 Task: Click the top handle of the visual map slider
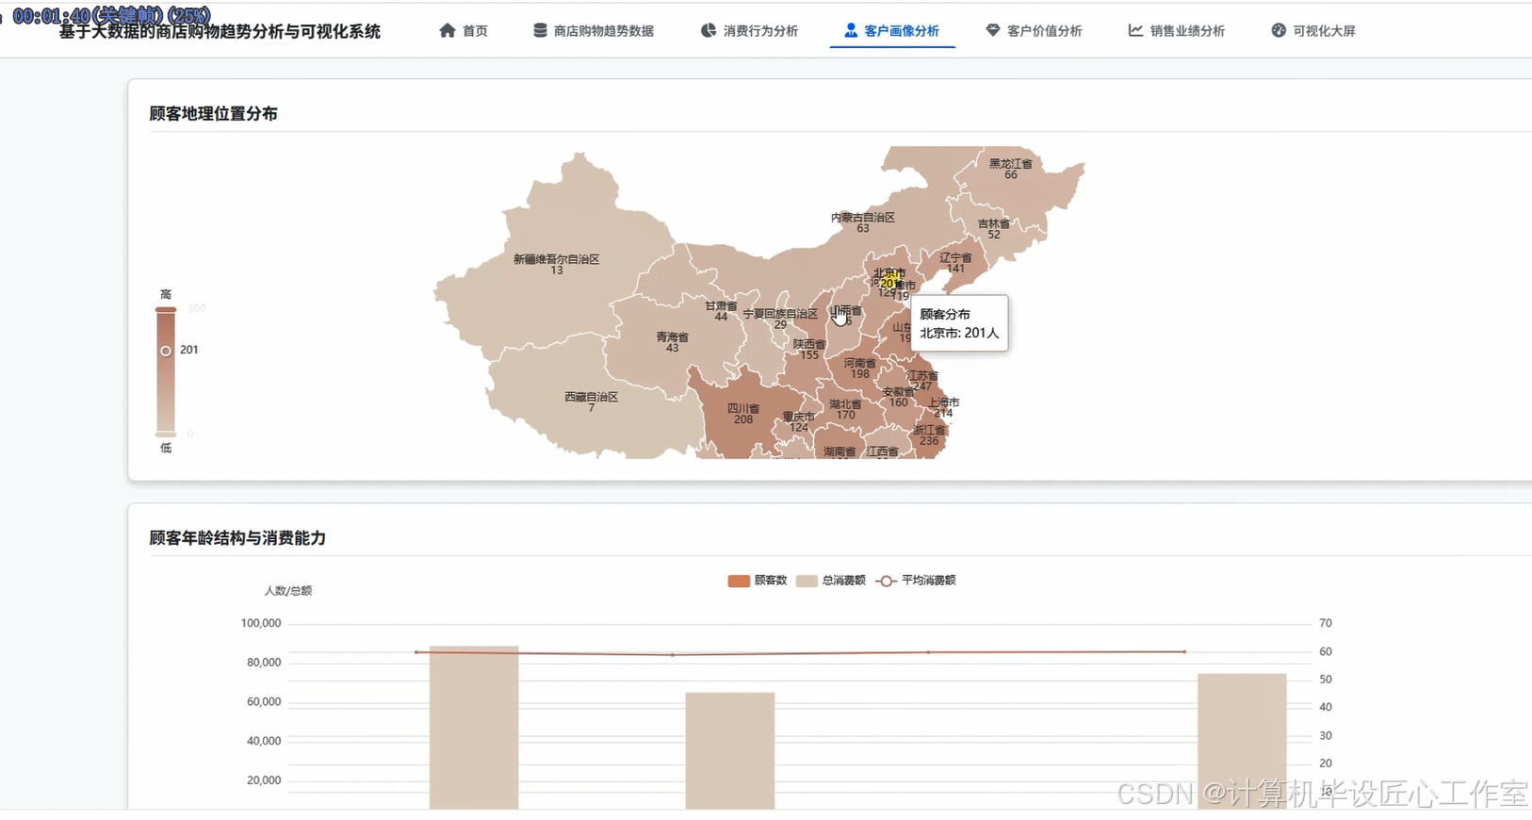pyautogui.click(x=166, y=309)
